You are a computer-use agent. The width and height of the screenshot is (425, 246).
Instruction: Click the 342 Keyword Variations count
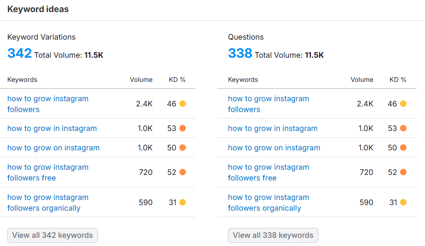[x=20, y=53]
